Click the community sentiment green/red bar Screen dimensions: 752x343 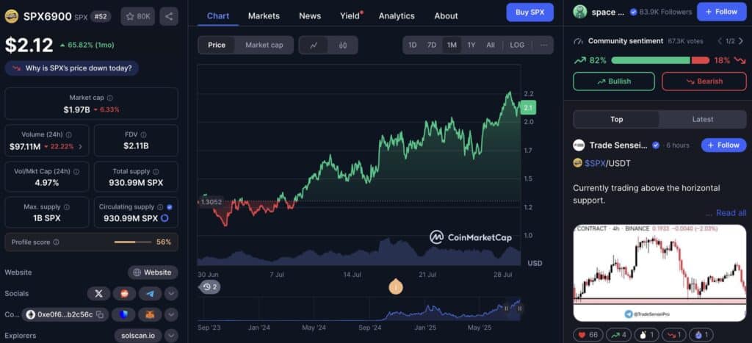click(660, 60)
